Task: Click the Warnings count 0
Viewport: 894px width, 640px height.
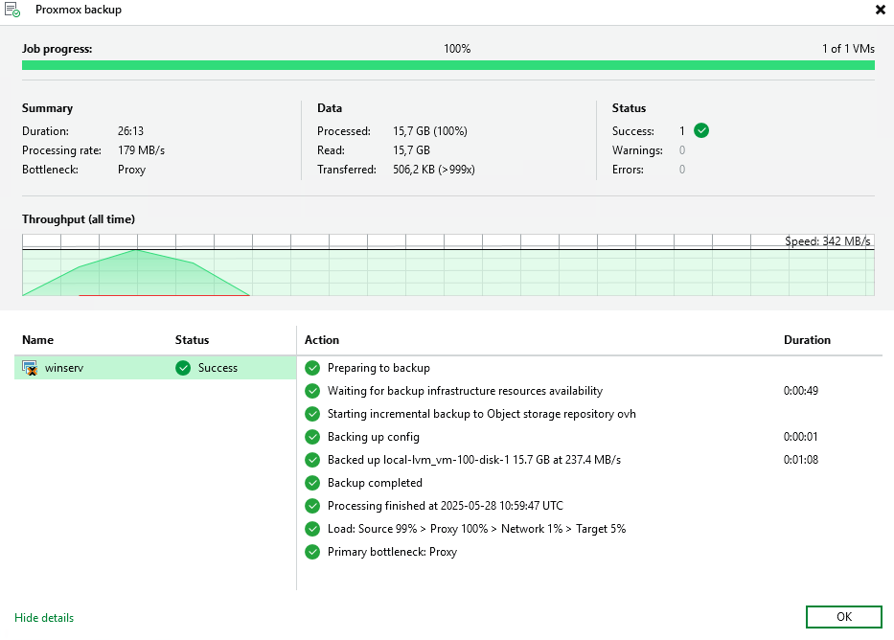Action: (x=682, y=150)
